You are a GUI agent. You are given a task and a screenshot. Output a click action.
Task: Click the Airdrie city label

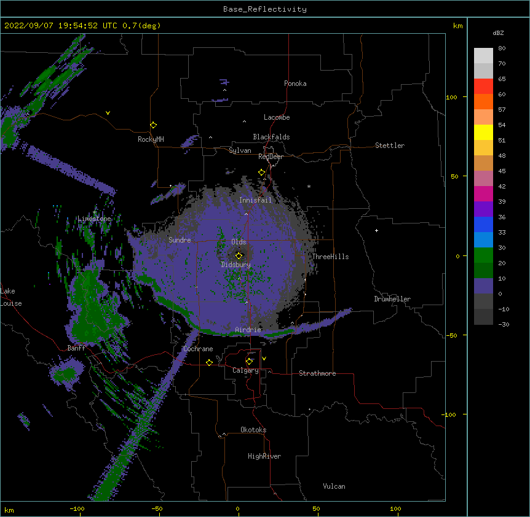point(248,330)
